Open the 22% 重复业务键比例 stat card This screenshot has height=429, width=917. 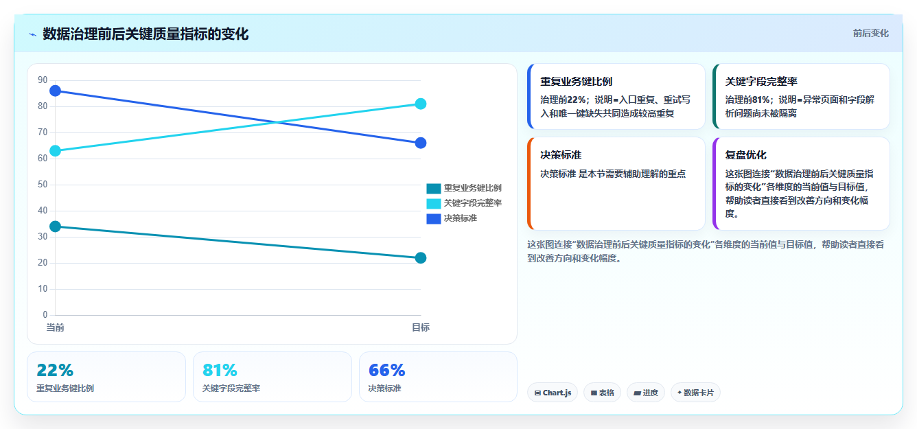click(x=106, y=377)
